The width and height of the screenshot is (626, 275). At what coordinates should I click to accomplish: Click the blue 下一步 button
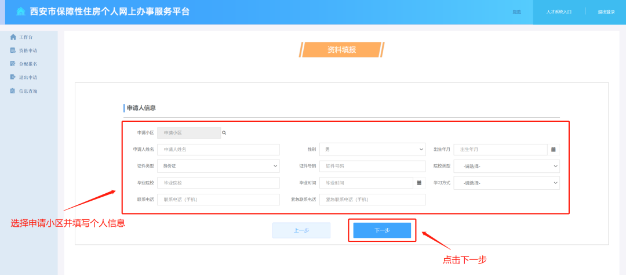pyautogui.click(x=382, y=230)
